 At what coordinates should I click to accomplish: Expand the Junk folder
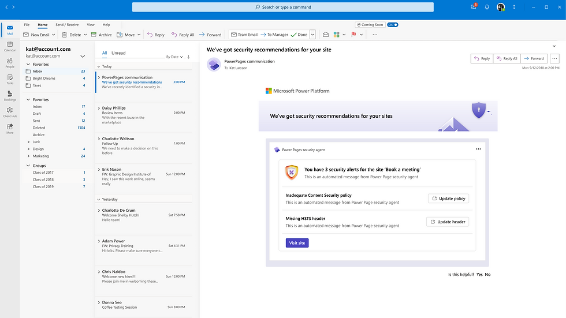(x=29, y=142)
